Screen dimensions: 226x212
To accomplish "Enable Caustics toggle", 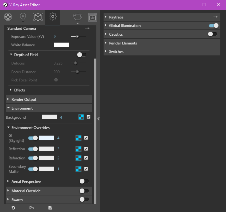I will [x=213, y=34].
